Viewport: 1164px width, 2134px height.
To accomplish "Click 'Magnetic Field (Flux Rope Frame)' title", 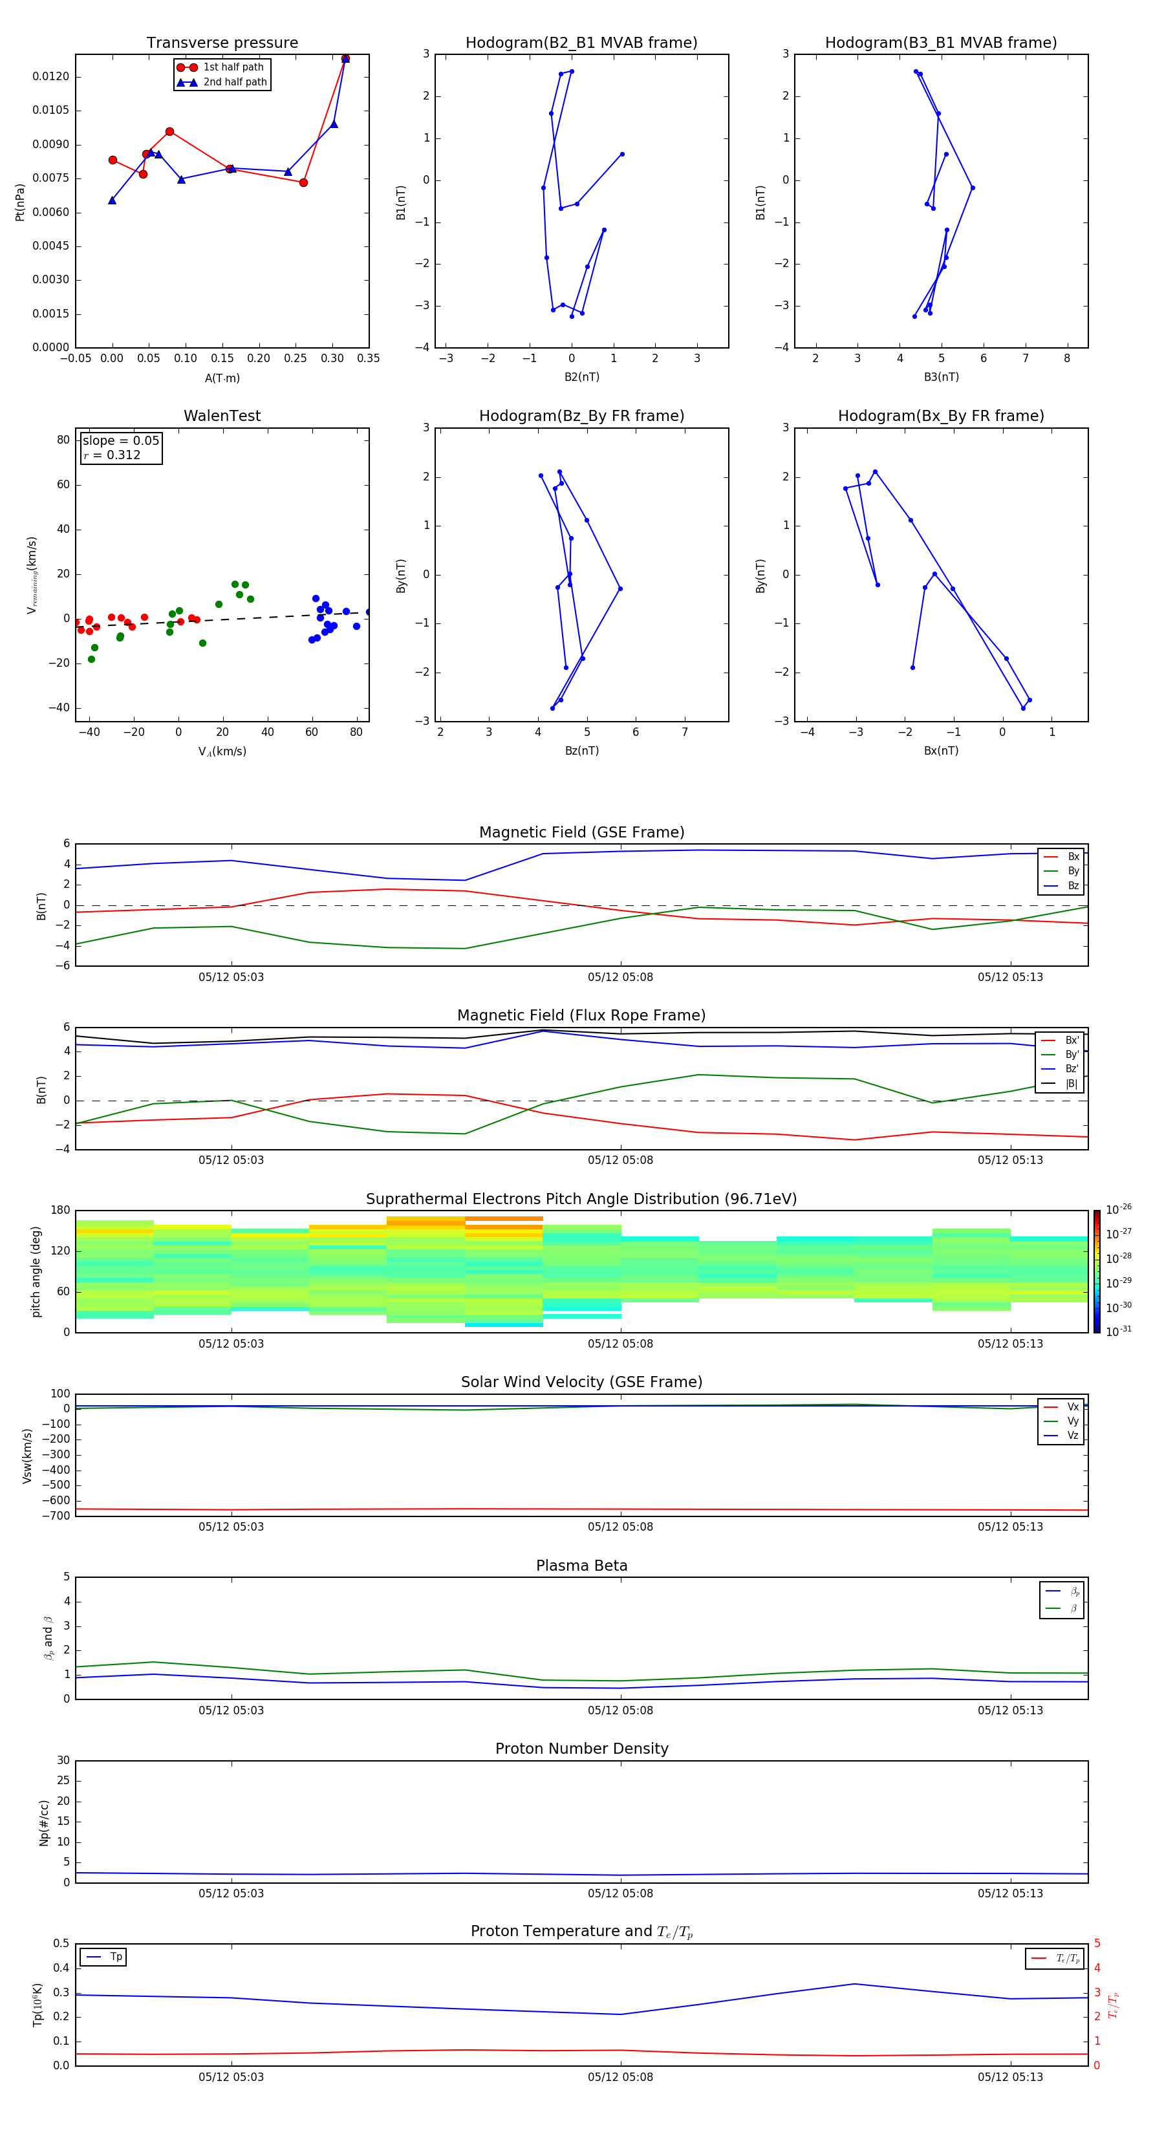I will coord(581,1016).
